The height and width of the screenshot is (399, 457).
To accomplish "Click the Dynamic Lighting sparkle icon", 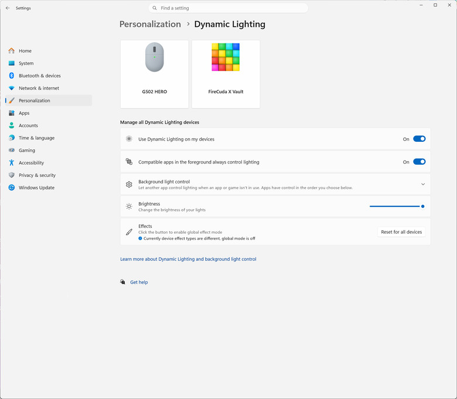I will (129, 139).
